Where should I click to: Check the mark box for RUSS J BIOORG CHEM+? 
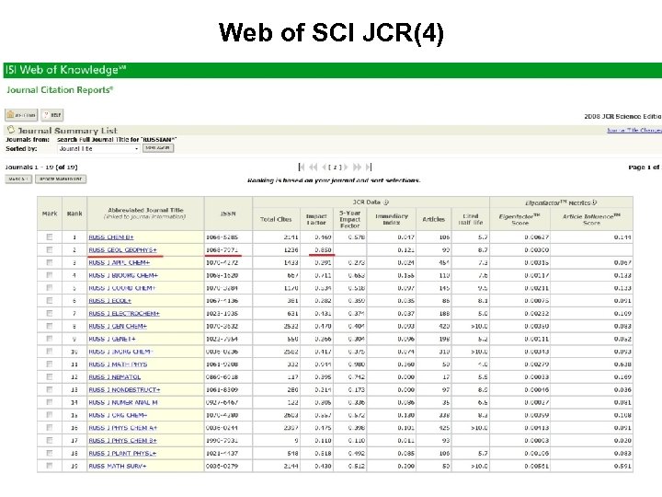point(50,275)
